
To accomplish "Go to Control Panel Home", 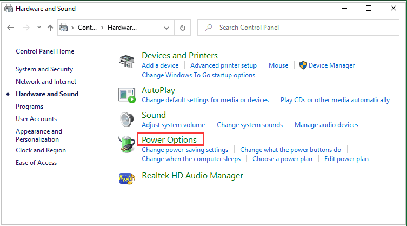I will coord(45,51).
